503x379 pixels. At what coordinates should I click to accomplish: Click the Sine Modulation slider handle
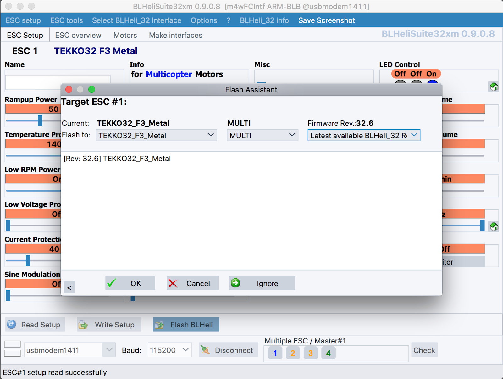click(x=8, y=295)
